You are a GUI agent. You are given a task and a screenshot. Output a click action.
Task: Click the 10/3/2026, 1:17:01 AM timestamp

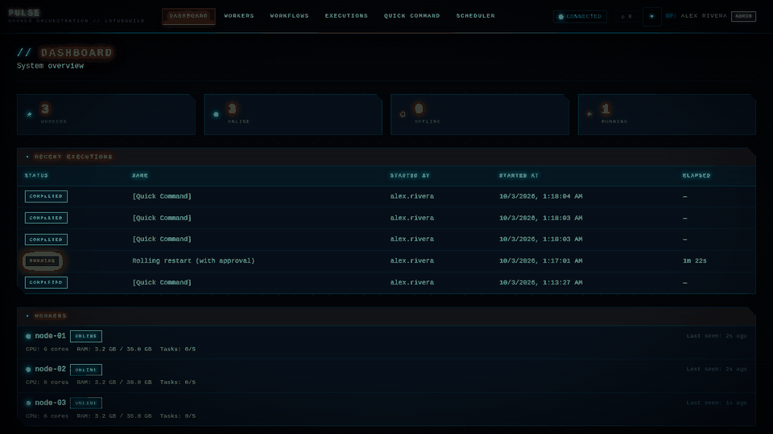pyautogui.click(x=541, y=260)
